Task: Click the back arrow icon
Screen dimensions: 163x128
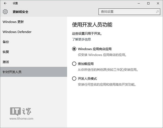Action: click(x=5, y=4)
